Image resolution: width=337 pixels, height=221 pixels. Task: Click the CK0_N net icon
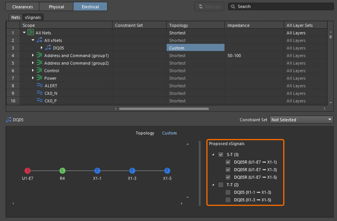[x=40, y=93]
